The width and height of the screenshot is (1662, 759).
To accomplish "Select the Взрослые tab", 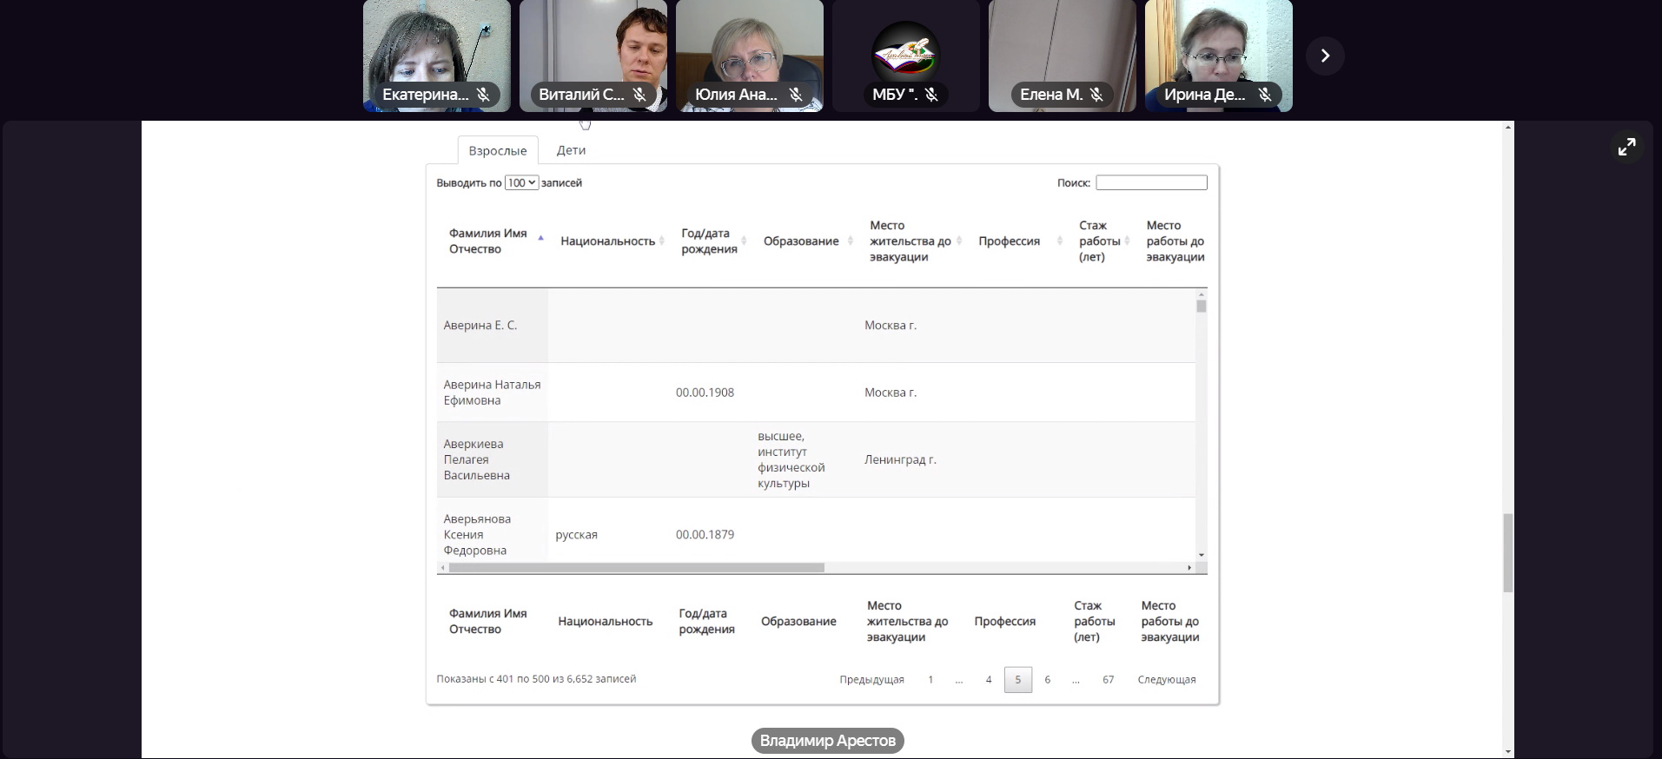I will (497, 151).
